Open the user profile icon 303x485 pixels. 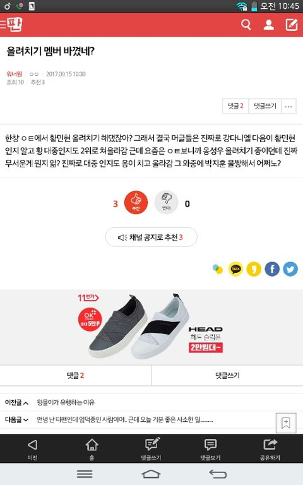click(x=268, y=25)
